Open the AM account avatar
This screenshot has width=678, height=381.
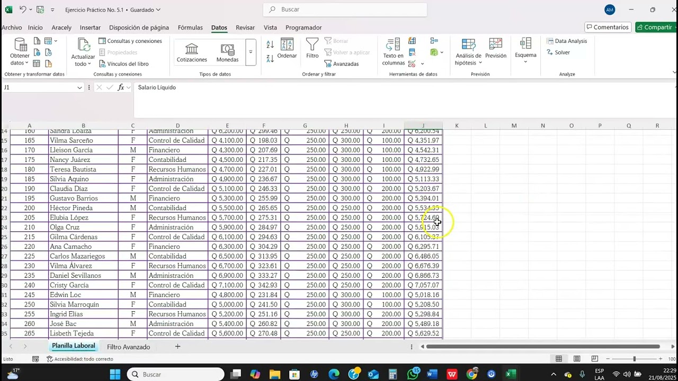pos(610,10)
